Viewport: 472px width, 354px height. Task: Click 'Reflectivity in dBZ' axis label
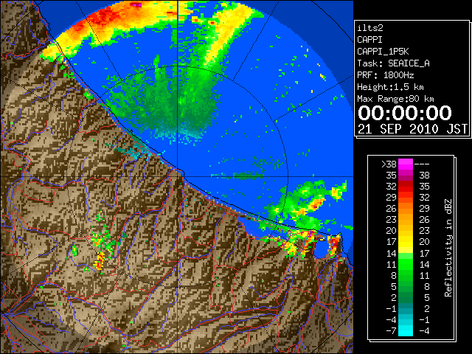click(x=448, y=248)
